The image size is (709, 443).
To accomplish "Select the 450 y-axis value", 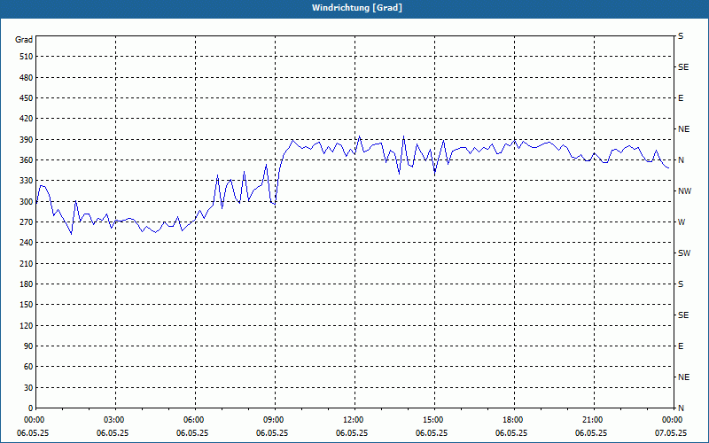I will point(27,98).
